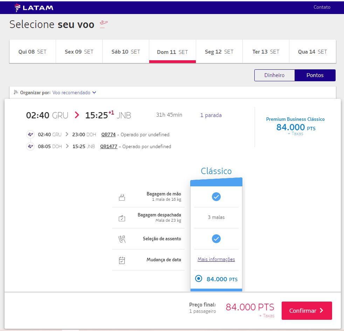This screenshot has width=344, height=331.
Task: Click the Premium Business Clássico fare price
Action: [x=295, y=126]
